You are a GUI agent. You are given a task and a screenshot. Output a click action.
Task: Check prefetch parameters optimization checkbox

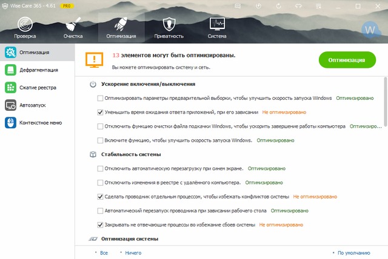coord(100,98)
